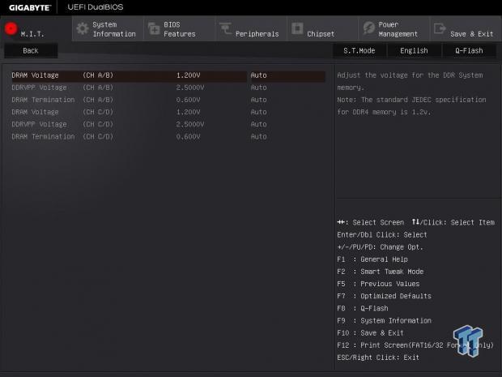Open the English language selector
Viewport: 502px width, 377px height.
coord(414,50)
